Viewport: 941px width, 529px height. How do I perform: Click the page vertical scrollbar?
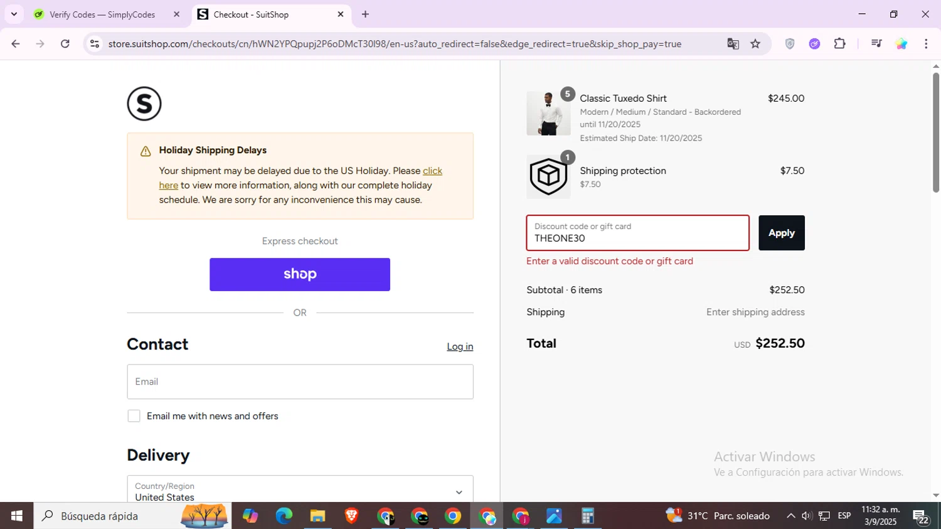pyautogui.click(x=935, y=132)
